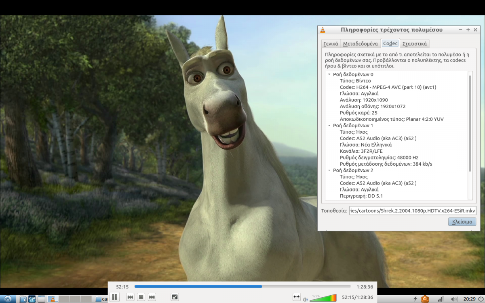485x303 pixels.
Task: Switch to the pager workspace showing the VLC cone
Action: [x=53, y=299]
